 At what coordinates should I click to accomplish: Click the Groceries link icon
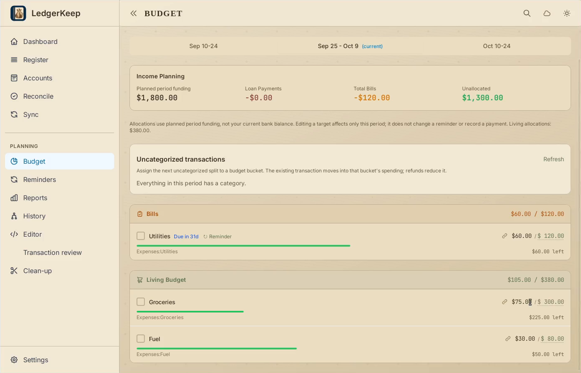[505, 302]
